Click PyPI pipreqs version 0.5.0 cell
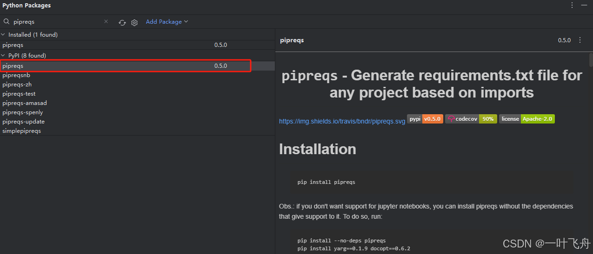The height and width of the screenshot is (254, 593). point(220,66)
